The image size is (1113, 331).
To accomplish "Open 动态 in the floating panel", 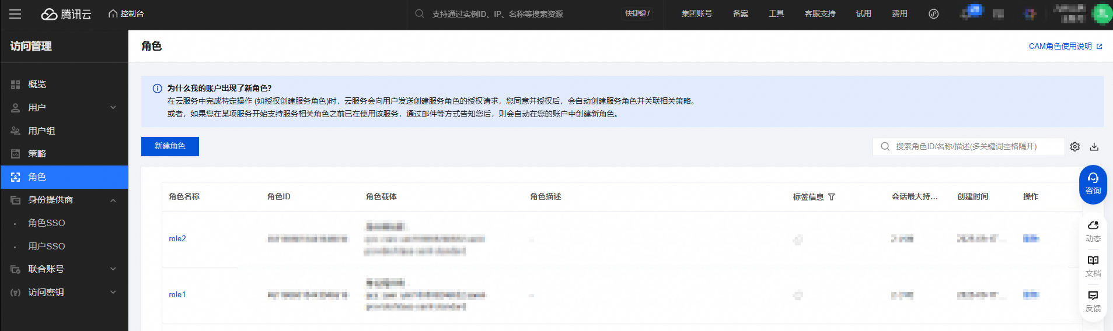I will (1093, 231).
